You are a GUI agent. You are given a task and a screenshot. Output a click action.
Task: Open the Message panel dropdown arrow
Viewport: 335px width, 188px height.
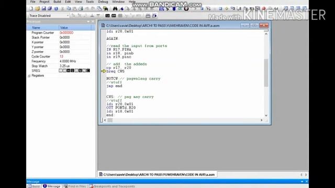coord(302,181)
